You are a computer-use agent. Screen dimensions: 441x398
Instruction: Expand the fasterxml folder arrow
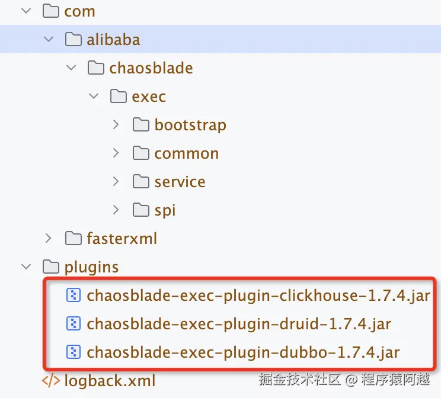tap(48, 238)
